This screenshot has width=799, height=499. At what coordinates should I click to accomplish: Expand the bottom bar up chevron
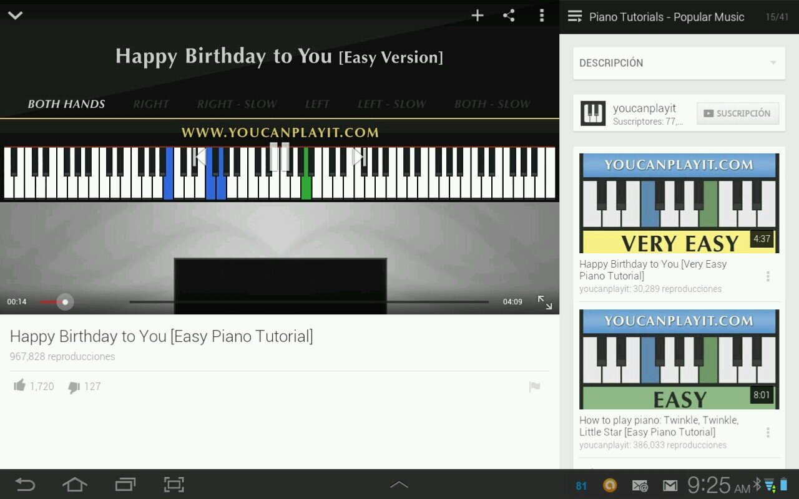tap(399, 485)
